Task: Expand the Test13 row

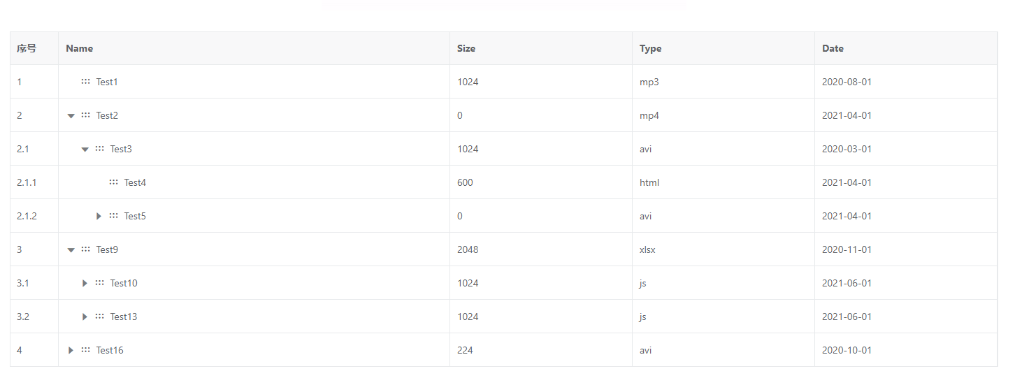Action: [x=85, y=317]
